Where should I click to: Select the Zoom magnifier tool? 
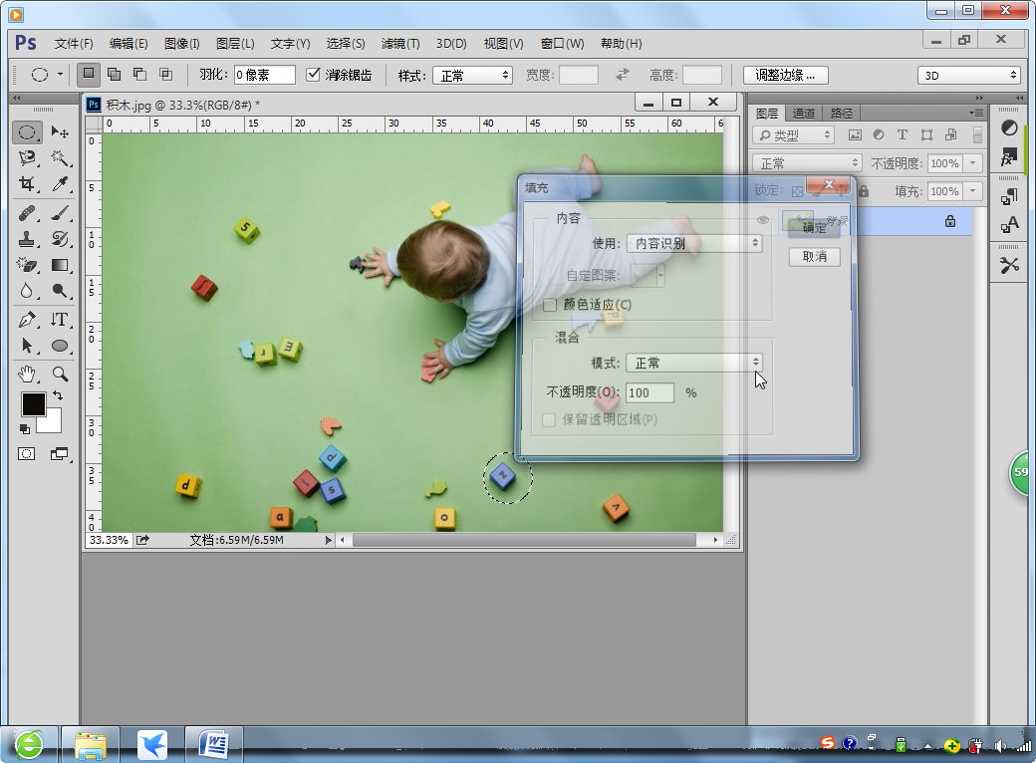60,375
